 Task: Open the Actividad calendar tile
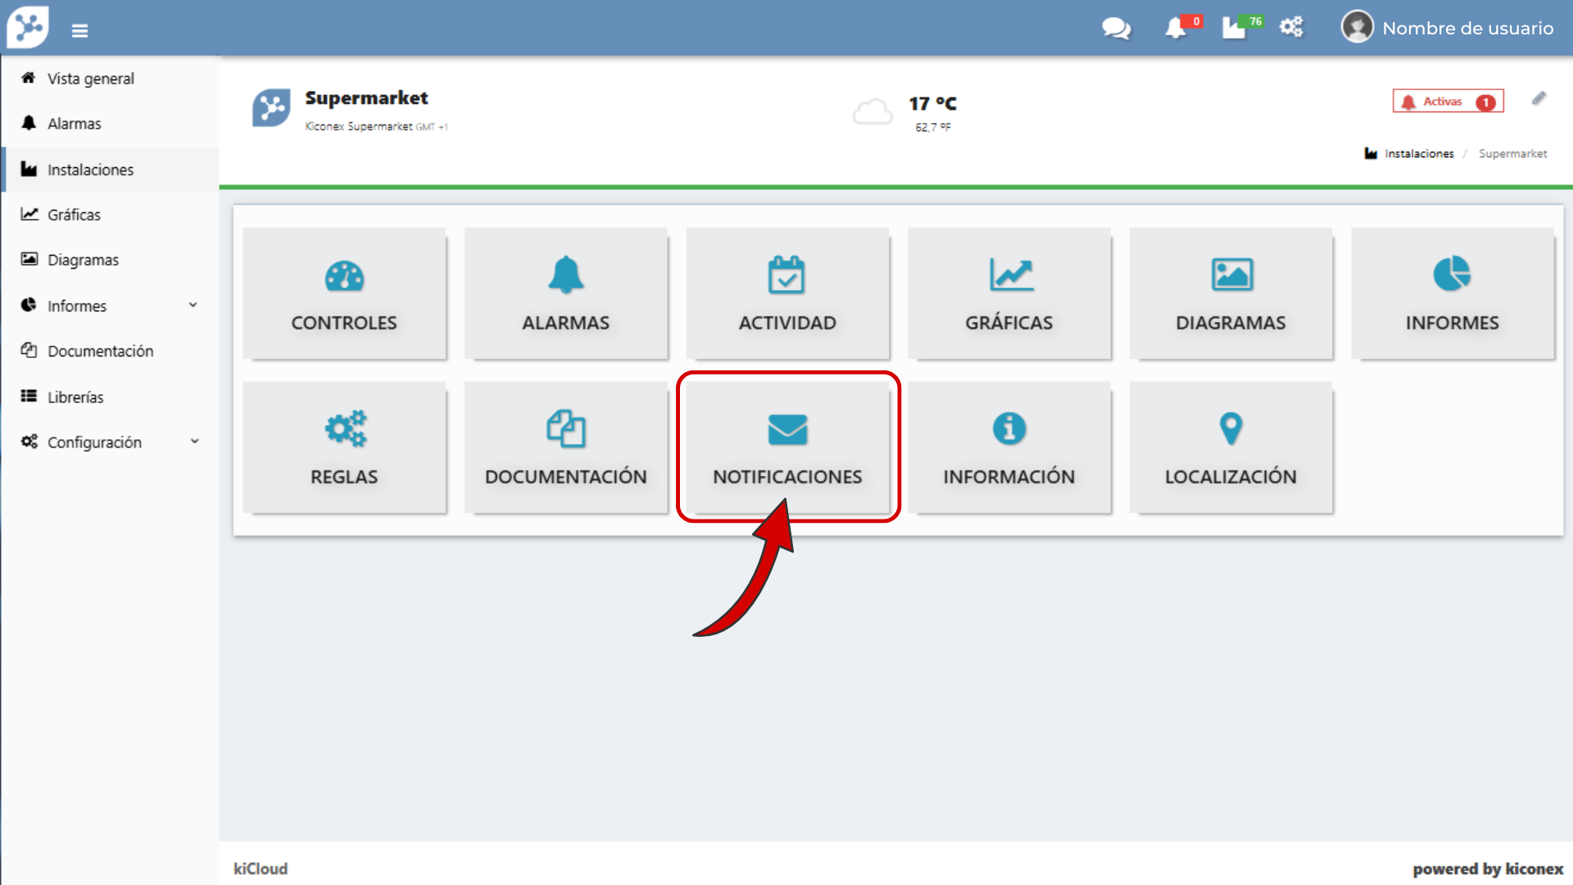787,294
